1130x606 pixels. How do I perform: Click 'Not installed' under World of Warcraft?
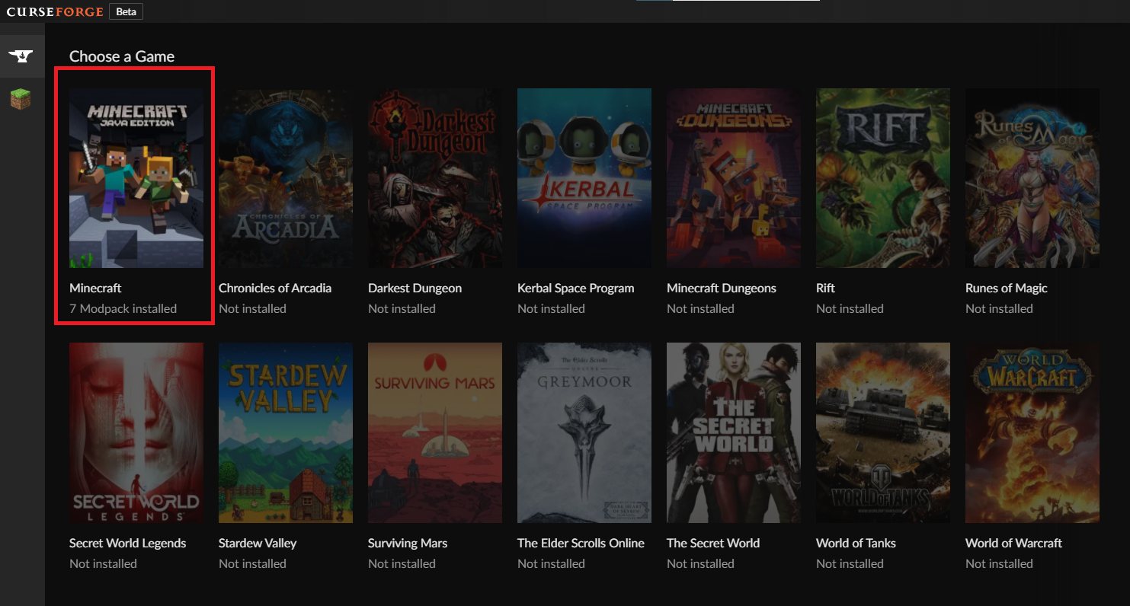[x=999, y=563]
